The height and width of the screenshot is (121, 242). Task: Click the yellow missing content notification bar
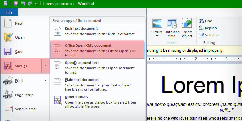coord(194,50)
